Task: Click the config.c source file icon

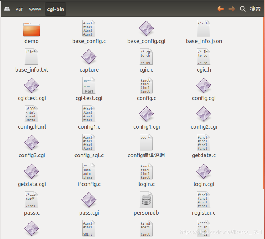Action: 146,85
